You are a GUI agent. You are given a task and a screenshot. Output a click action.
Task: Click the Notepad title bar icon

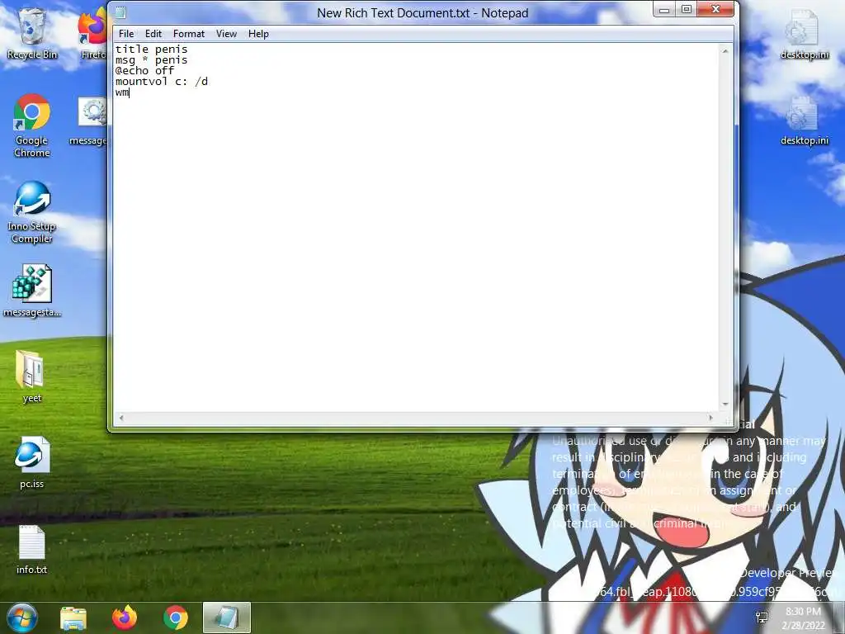(x=120, y=12)
